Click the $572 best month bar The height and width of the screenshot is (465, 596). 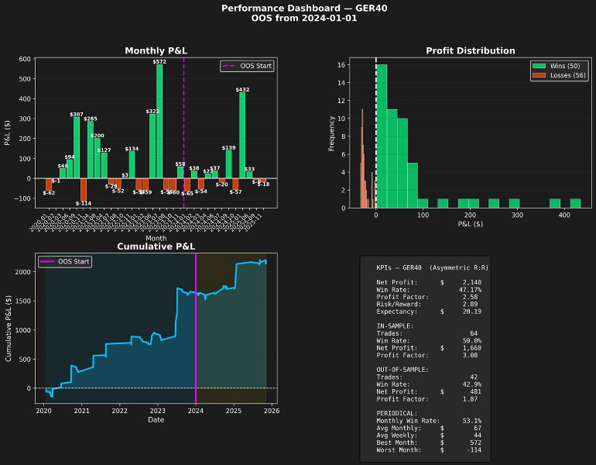[x=159, y=122]
